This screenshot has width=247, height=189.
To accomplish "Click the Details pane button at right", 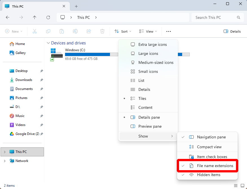I will (232, 31).
